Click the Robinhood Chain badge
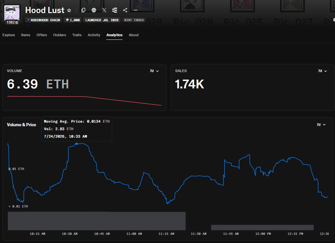335x243 pixels. point(43,20)
